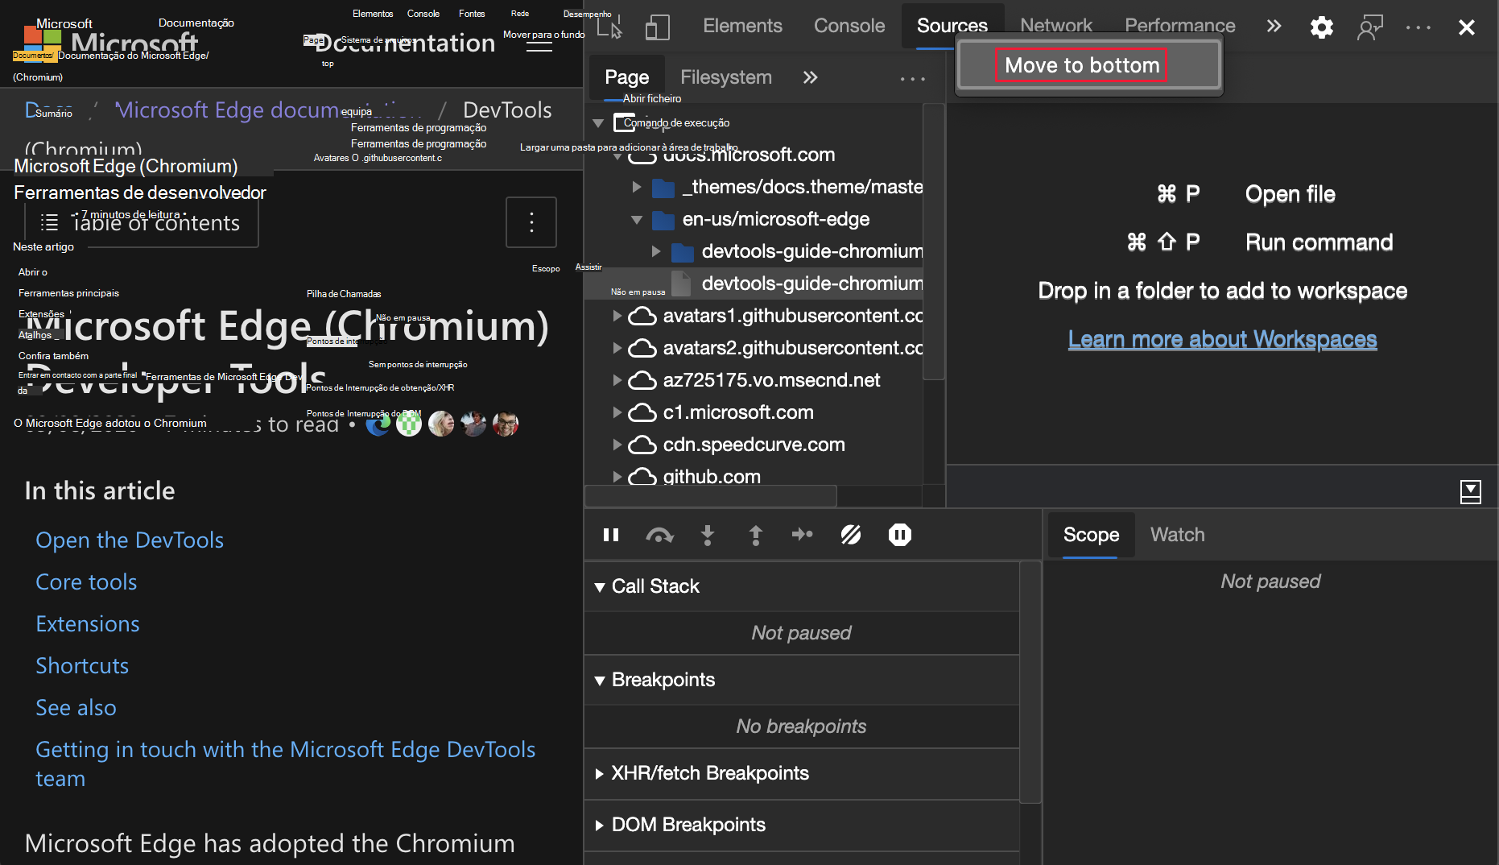Screen dimensions: 1499x865
Task: Switch to the Watch tab
Action: (x=1177, y=535)
